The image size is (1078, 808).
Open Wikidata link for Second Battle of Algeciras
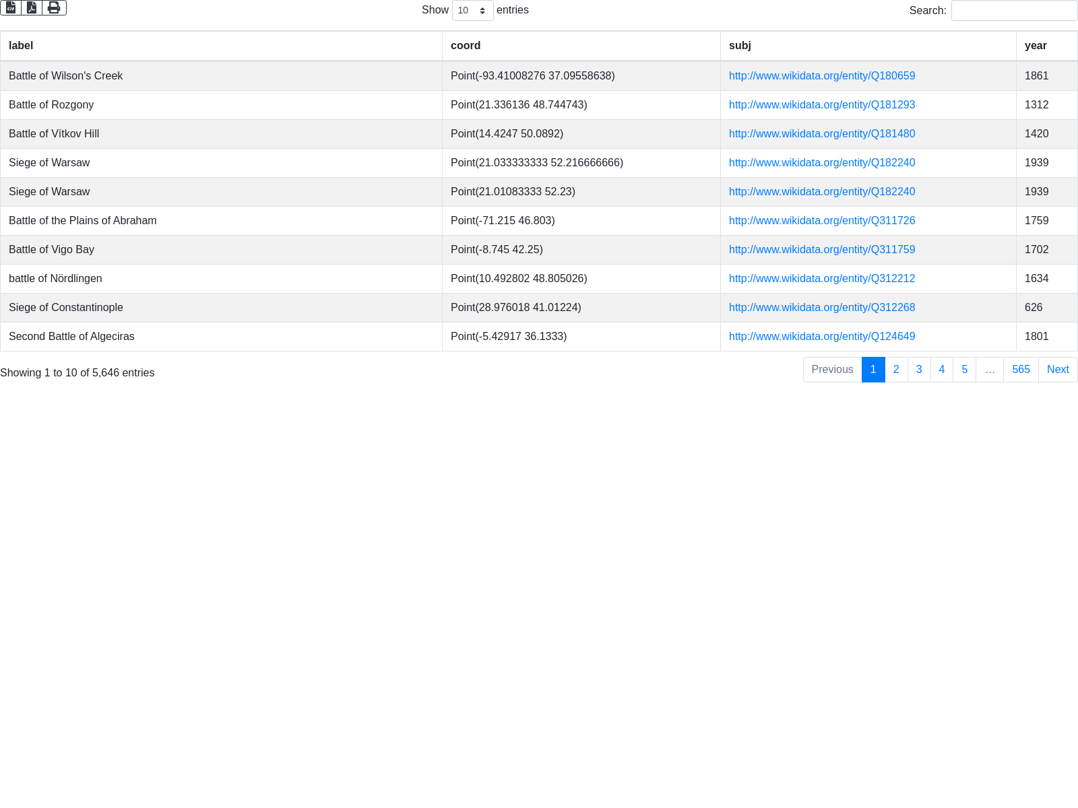point(821,337)
